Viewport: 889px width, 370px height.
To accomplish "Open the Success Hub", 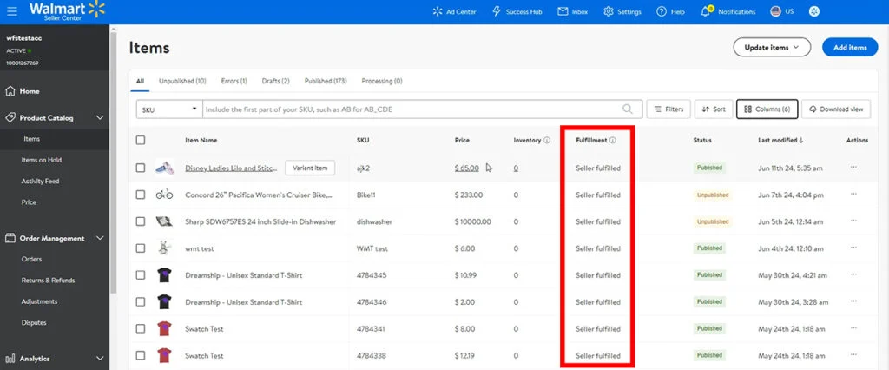I will [x=517, y=11].
